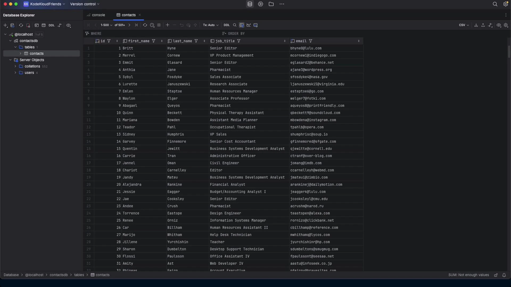Open the Tx: Auto transaction mode dropdown
Screen dimensions: 511x287
pyautogui.click(x=211, y=25)
